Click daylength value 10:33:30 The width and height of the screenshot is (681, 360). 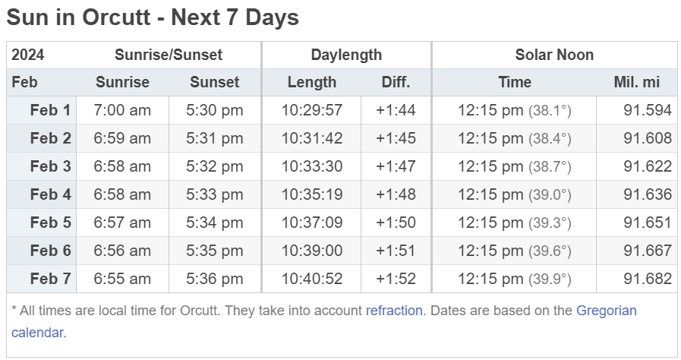pos(311,166)
